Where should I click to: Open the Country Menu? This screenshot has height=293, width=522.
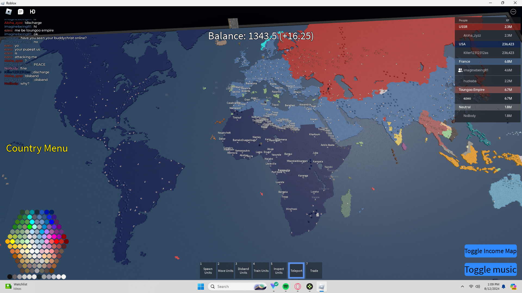pyautogui.click(x=37, y=148)
